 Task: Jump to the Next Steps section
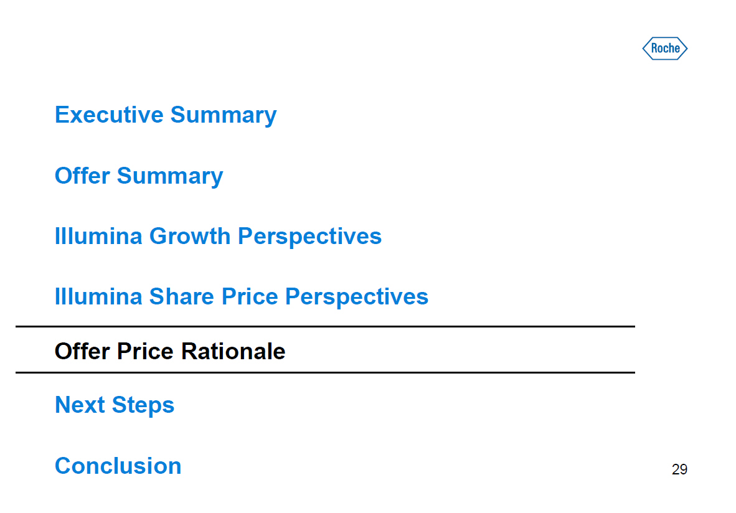[115, 405]
